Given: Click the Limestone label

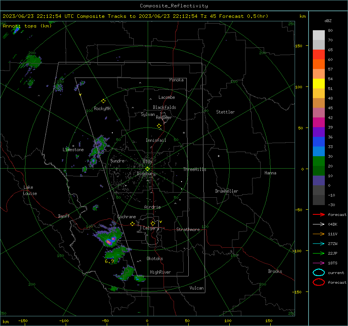Looking at the screenshot, I should (73, 150).
